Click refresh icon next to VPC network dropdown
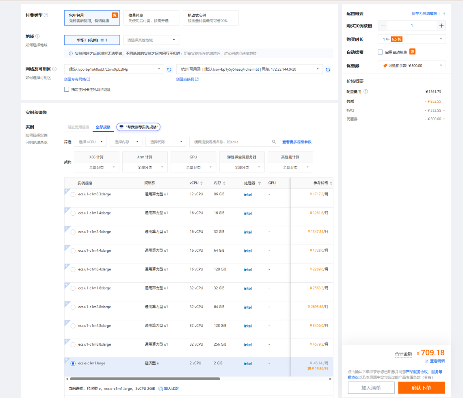The width and height of the screenshot is (463, 398). point(169,69)
